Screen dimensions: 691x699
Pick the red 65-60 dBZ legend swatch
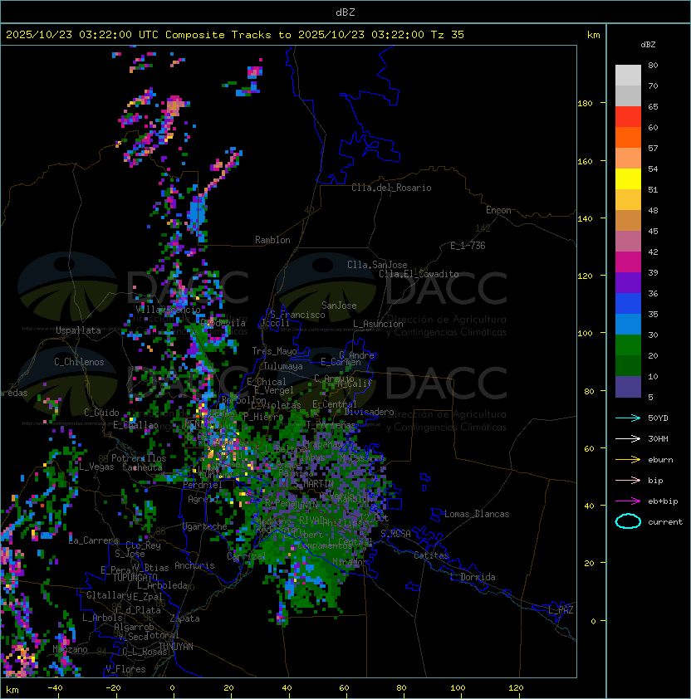tap(628, 117)
